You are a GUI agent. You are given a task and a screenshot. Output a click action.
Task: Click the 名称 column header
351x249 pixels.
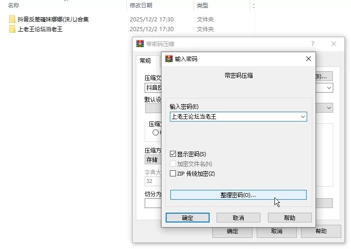[14, 6]
